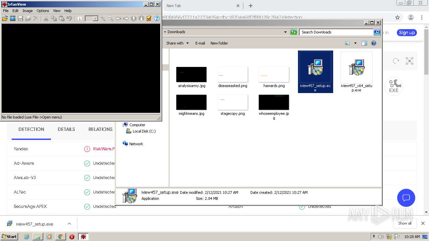This screenshot has height=241, width=429.
Task: Open the slideshow filmstrip icon in IrfanView
Action: pos(13,18)
